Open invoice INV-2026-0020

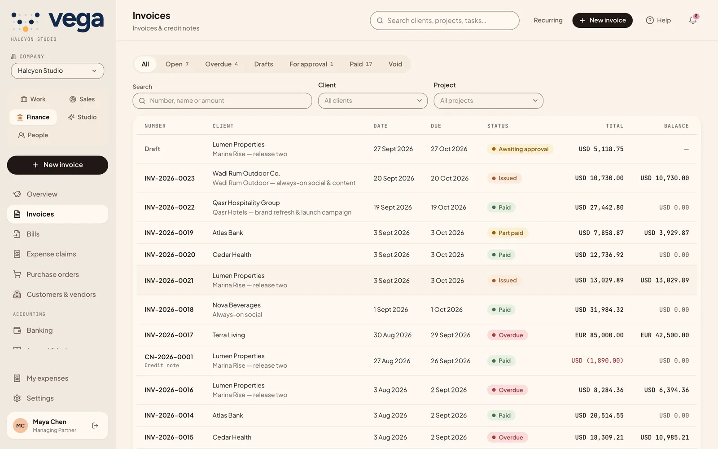tap(417, 255)
